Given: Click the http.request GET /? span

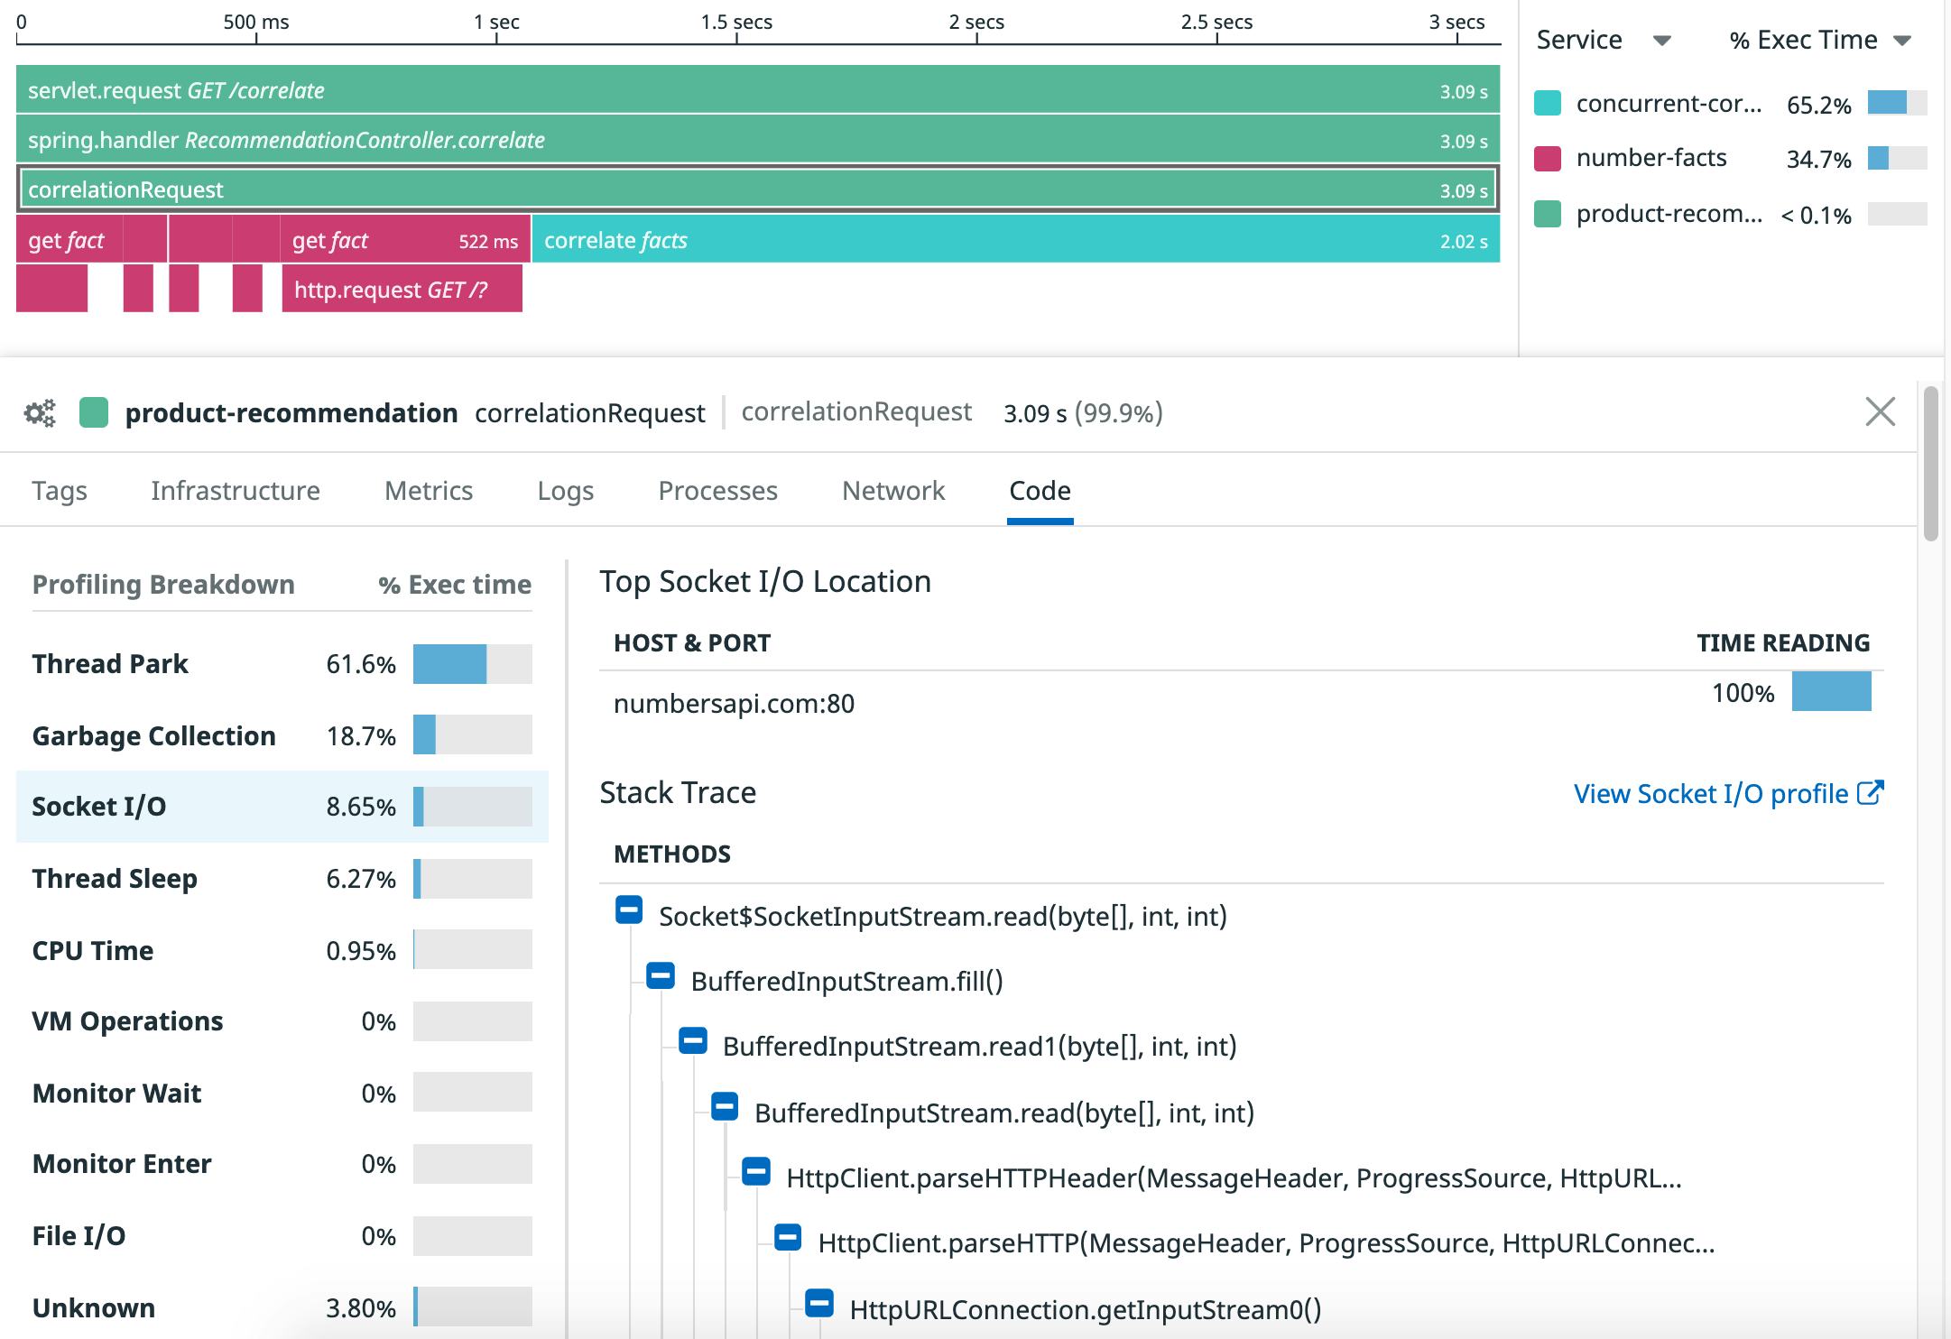Looking at the screenshot, I should (403, 289).
